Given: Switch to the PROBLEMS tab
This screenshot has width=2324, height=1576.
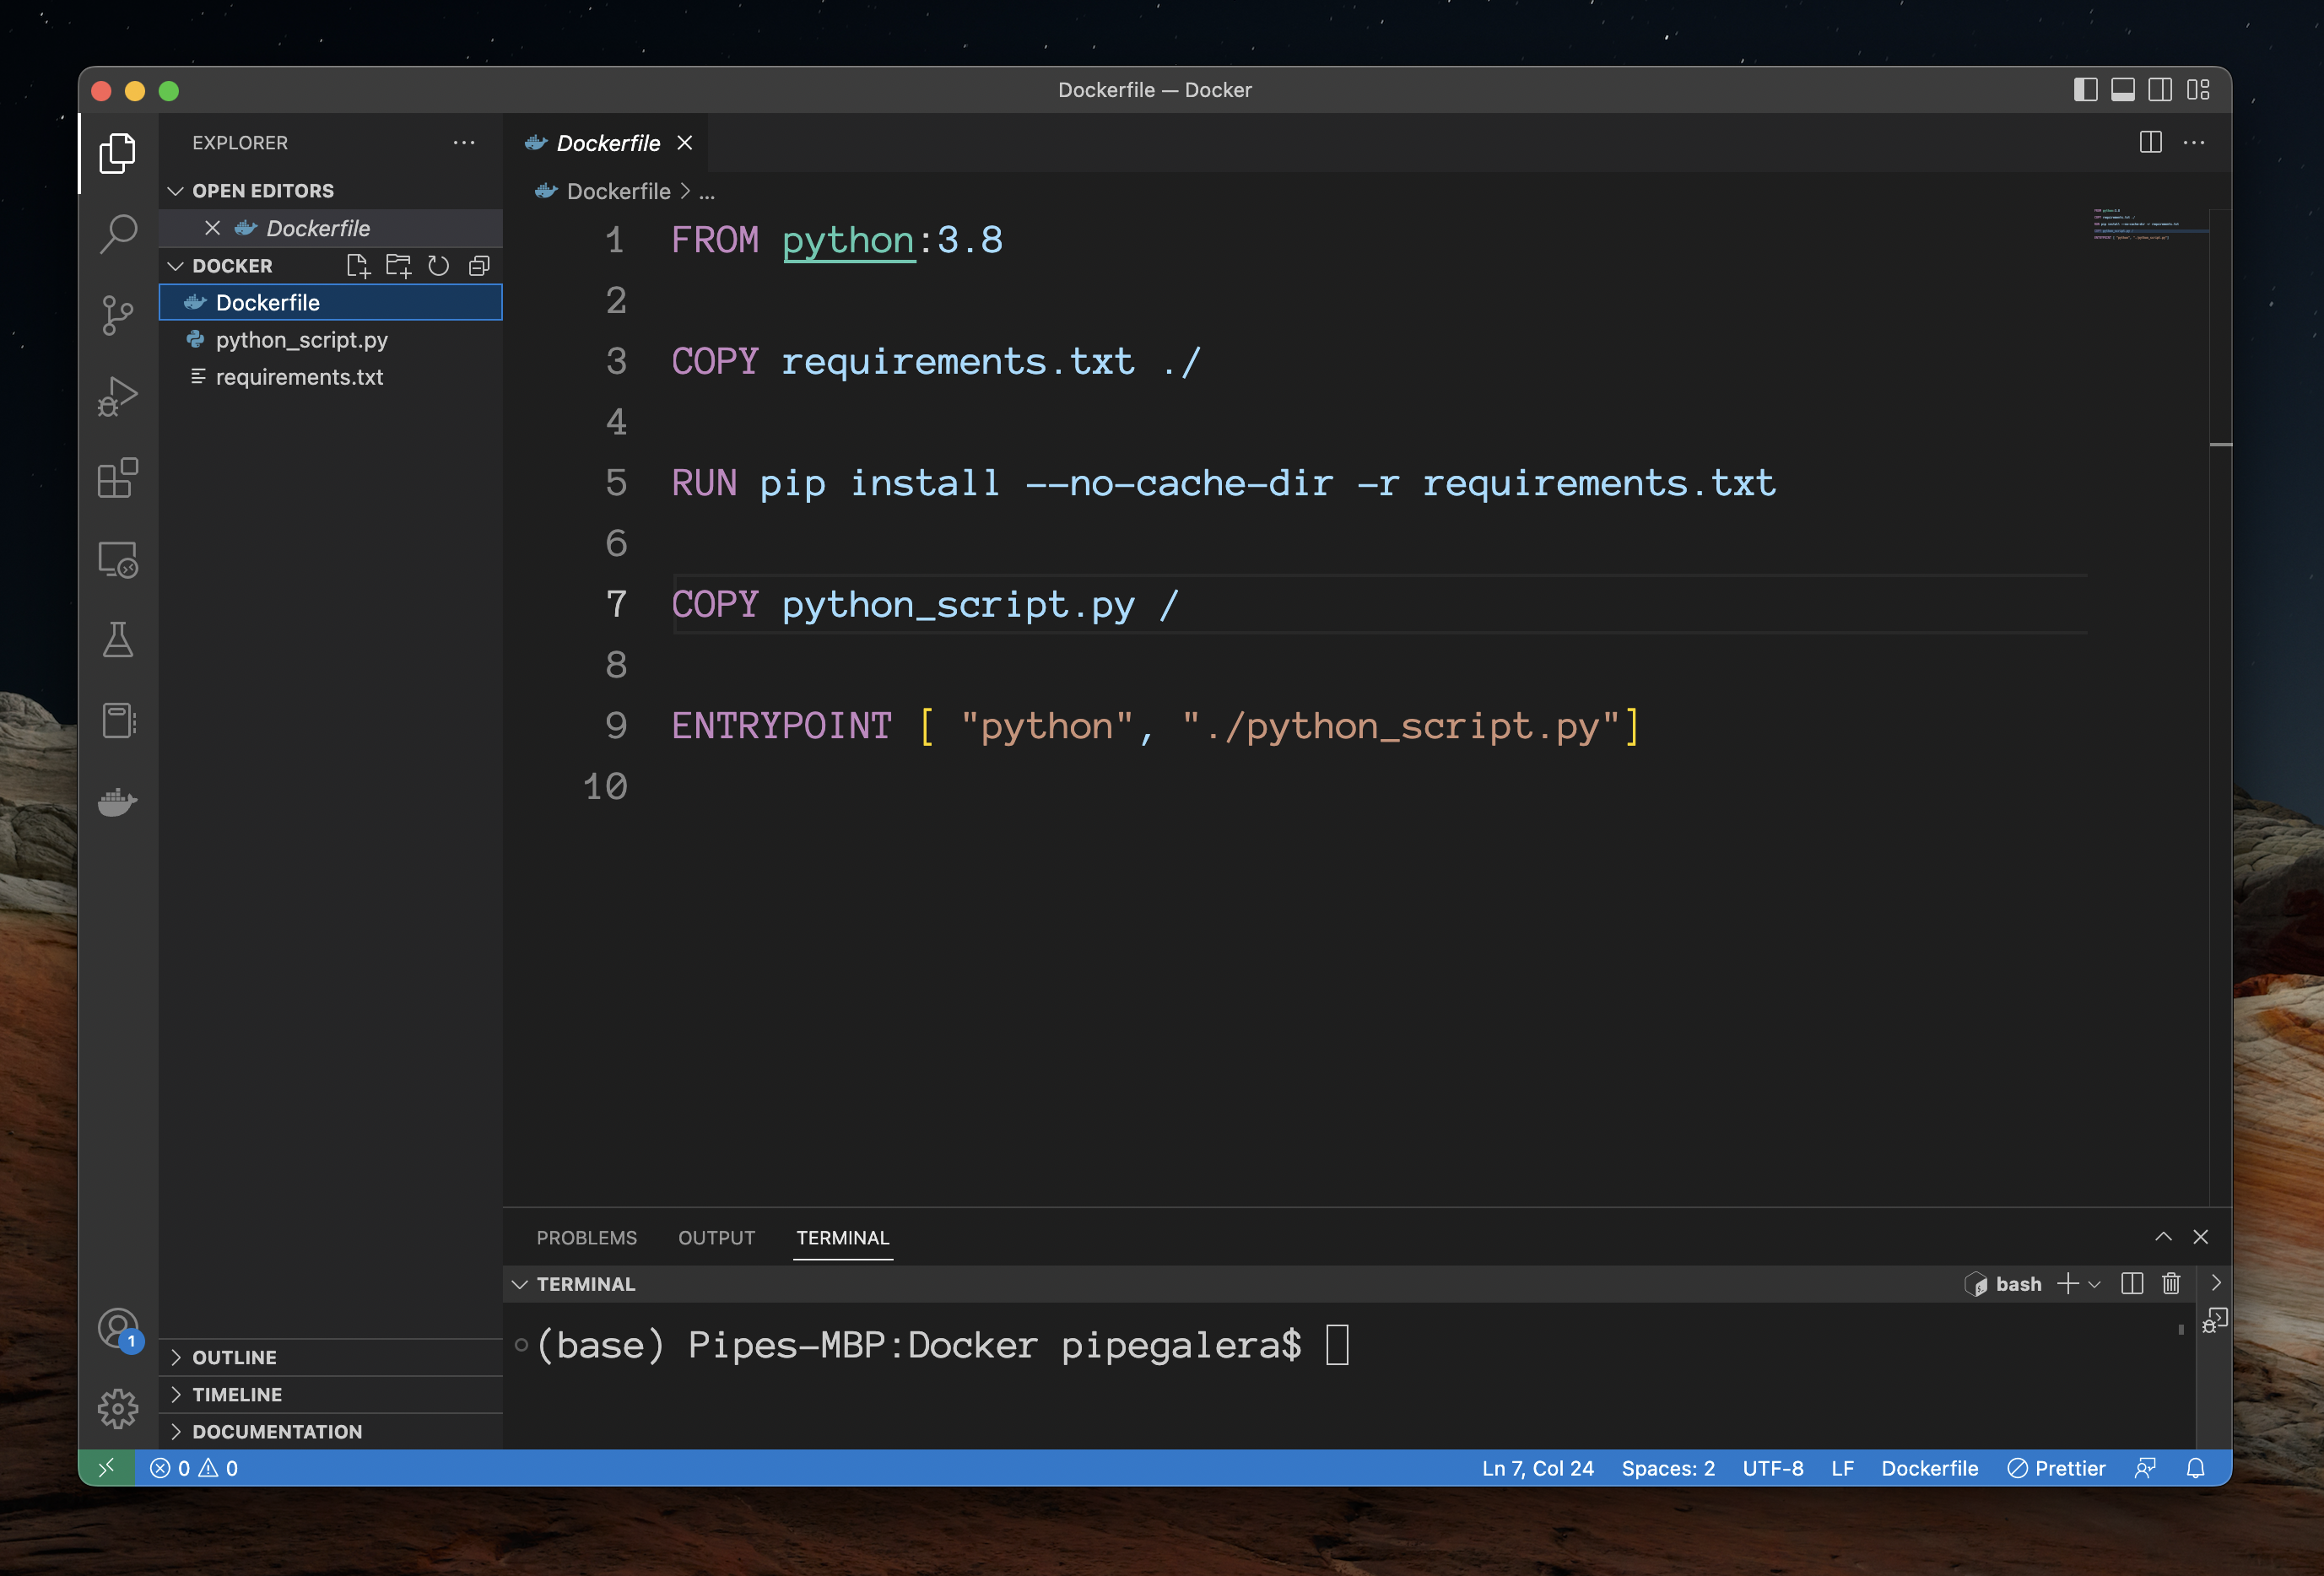Looking at the screenshot, I should [x=587, y=1238].
